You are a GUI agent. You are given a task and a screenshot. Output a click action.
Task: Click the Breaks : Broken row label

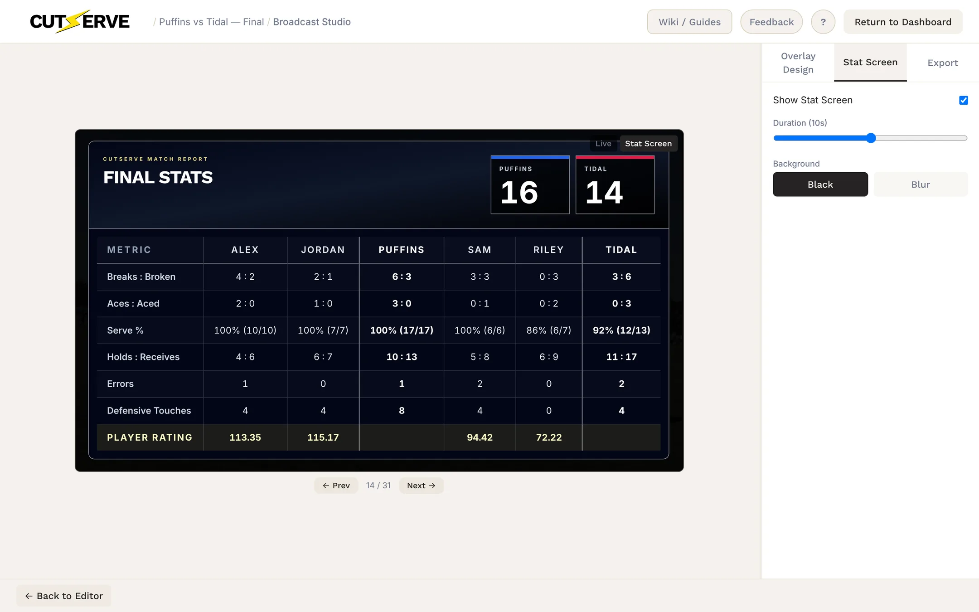(141, 277)
